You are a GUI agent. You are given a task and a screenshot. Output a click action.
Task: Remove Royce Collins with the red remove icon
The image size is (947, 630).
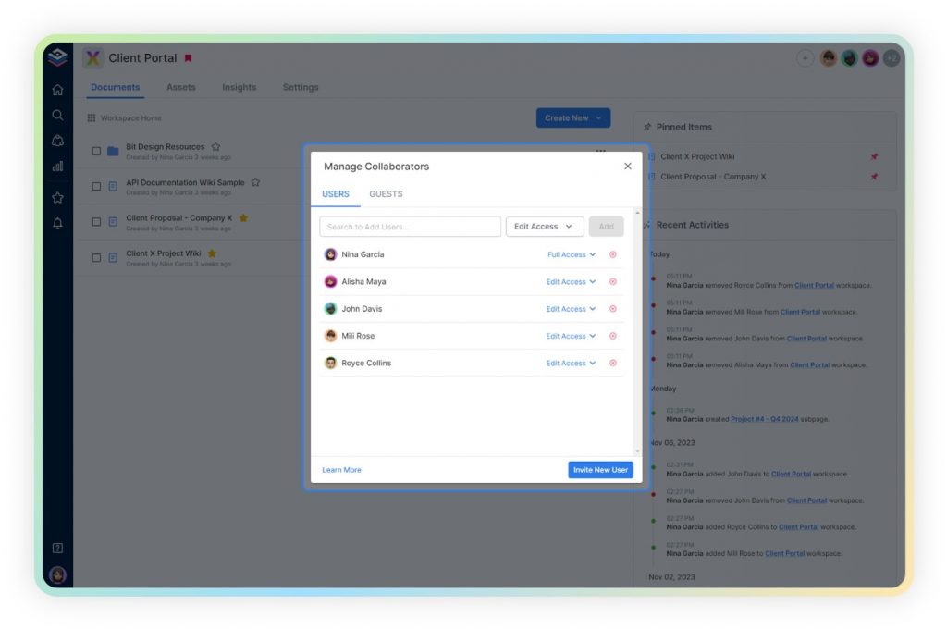(611, 363)
